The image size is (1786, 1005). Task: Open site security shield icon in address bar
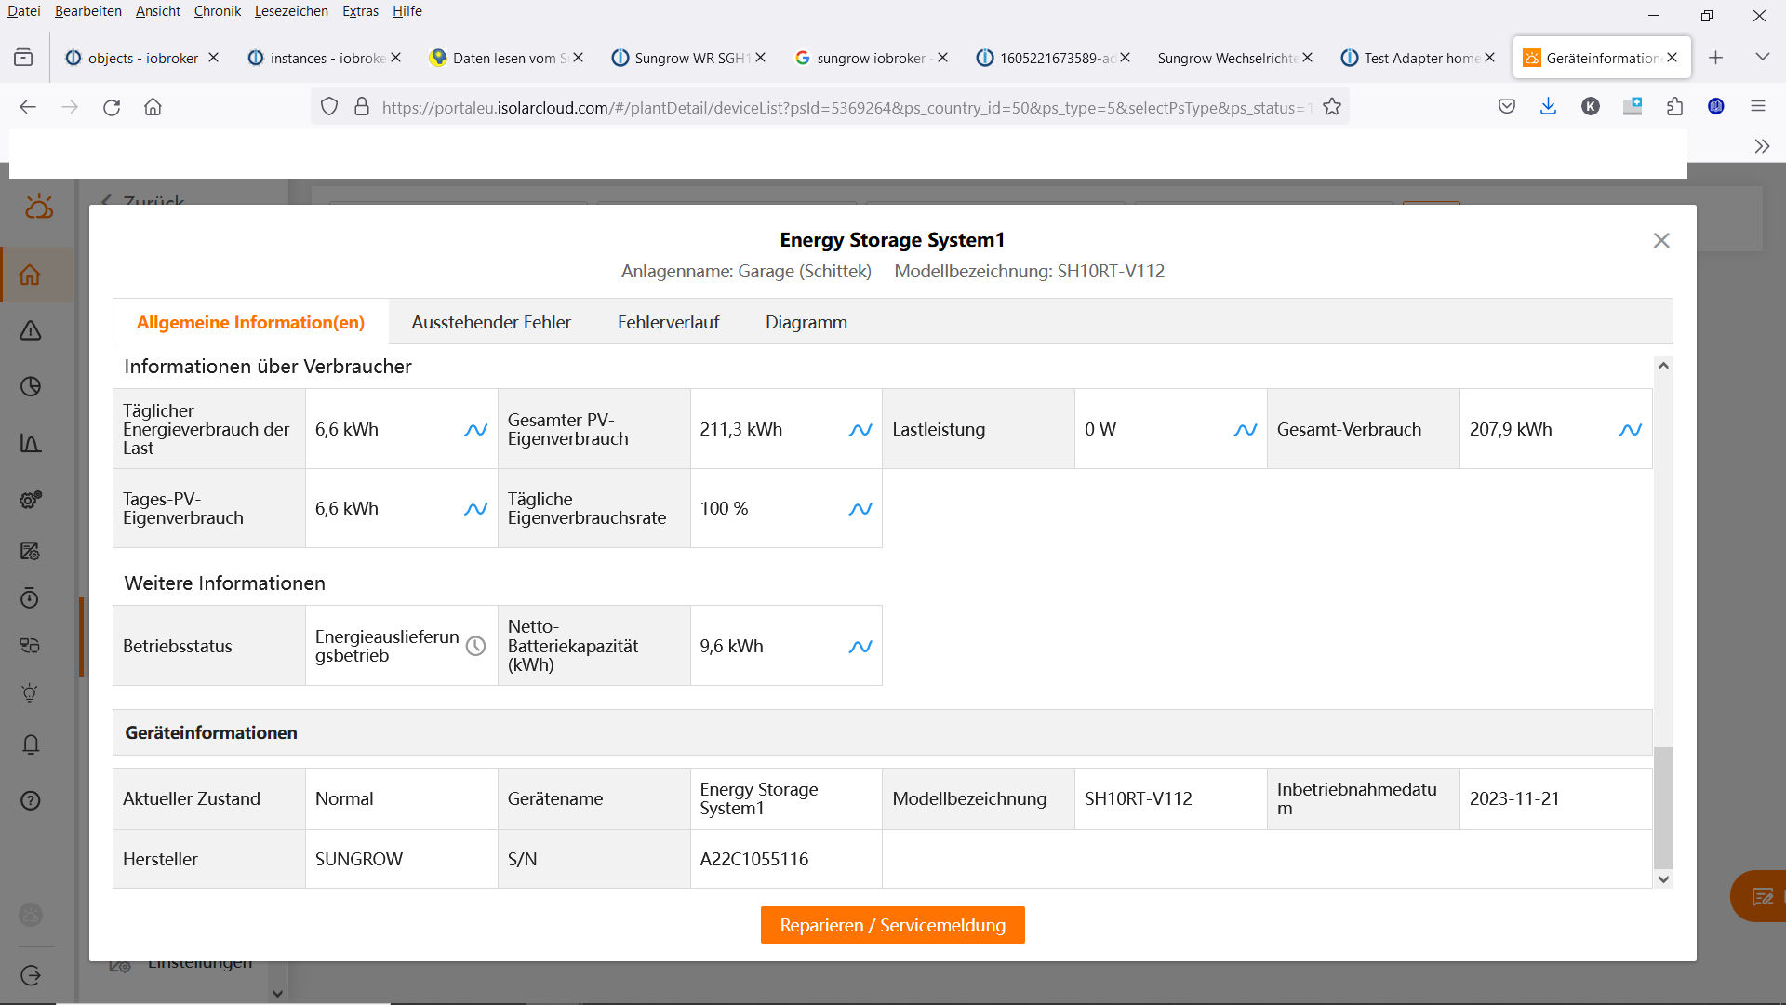click(x=329, y=107)
